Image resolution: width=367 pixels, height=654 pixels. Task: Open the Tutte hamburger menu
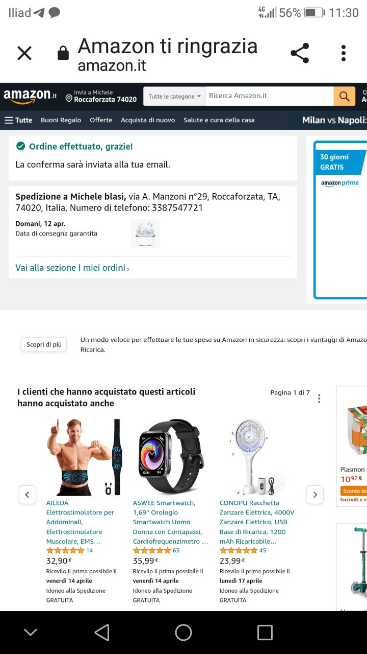pos(18,120)
